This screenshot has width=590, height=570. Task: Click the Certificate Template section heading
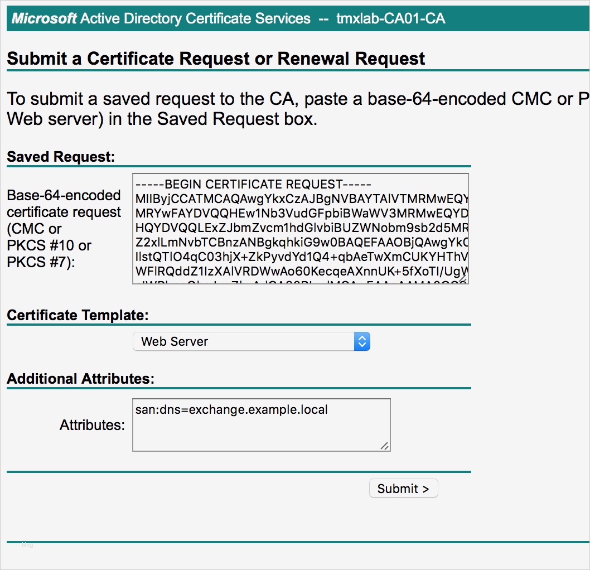[x=78, y=315]
